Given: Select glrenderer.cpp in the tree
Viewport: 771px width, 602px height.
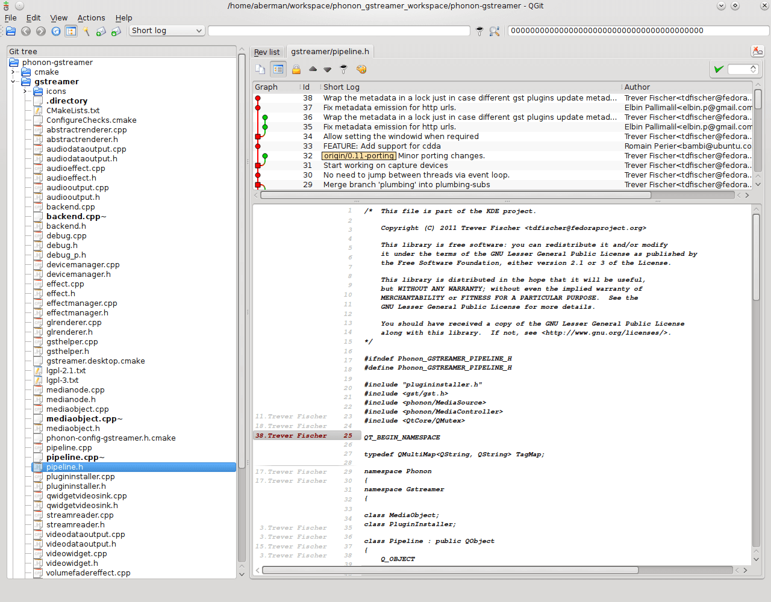Looking at the screenshot, I should pyautogui.click(x=74, y=323).
